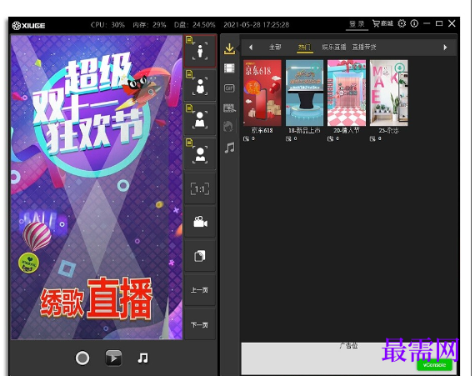The image size is (475, 376).
Task: Open the yellow download panel icon
Action: click(x=230, y=48)
